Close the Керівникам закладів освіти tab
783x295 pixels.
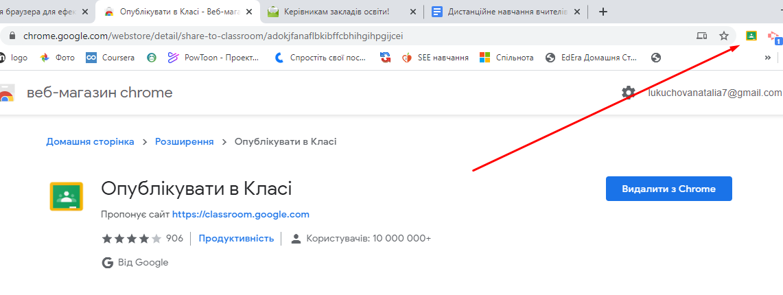413,12
